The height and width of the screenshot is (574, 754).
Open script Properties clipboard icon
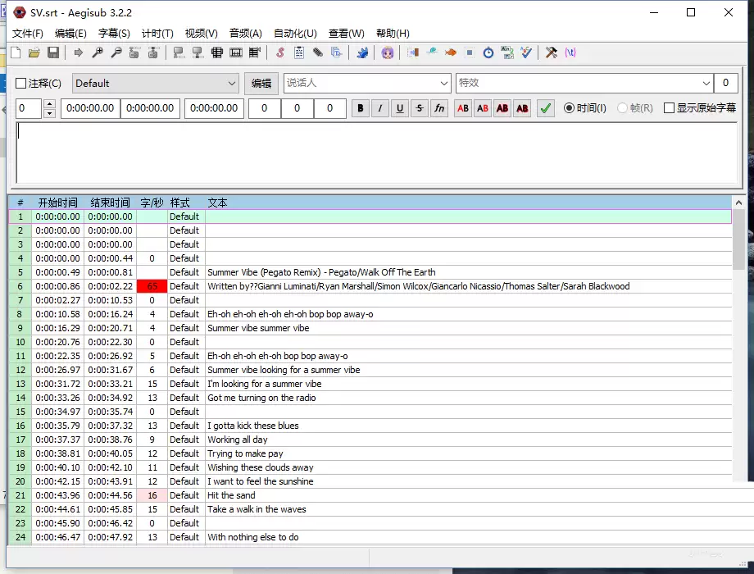coord(299,52)
